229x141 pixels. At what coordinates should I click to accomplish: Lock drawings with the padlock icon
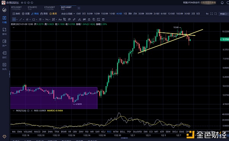pos(89,19)
